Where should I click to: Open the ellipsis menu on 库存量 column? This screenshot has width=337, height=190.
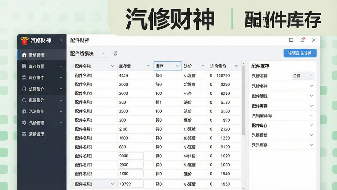point(148,66)
